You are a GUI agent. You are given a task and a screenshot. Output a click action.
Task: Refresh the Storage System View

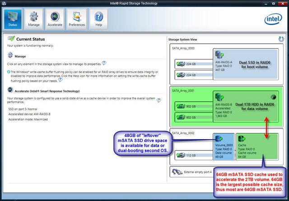click(x=281, y=39)
